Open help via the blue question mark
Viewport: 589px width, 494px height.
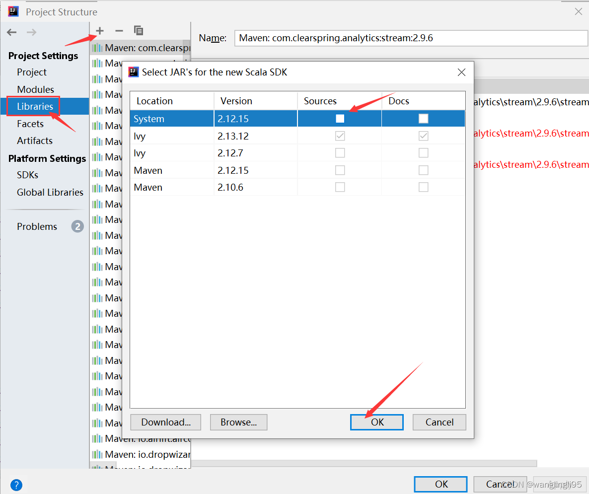16,485
